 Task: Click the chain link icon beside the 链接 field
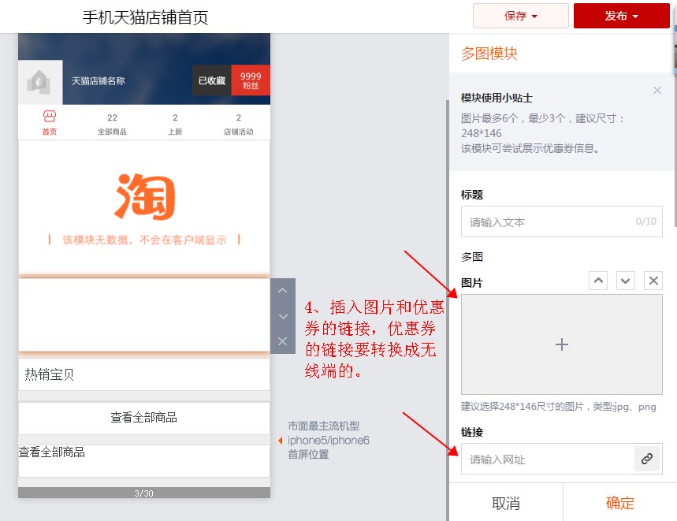(648, 459)
